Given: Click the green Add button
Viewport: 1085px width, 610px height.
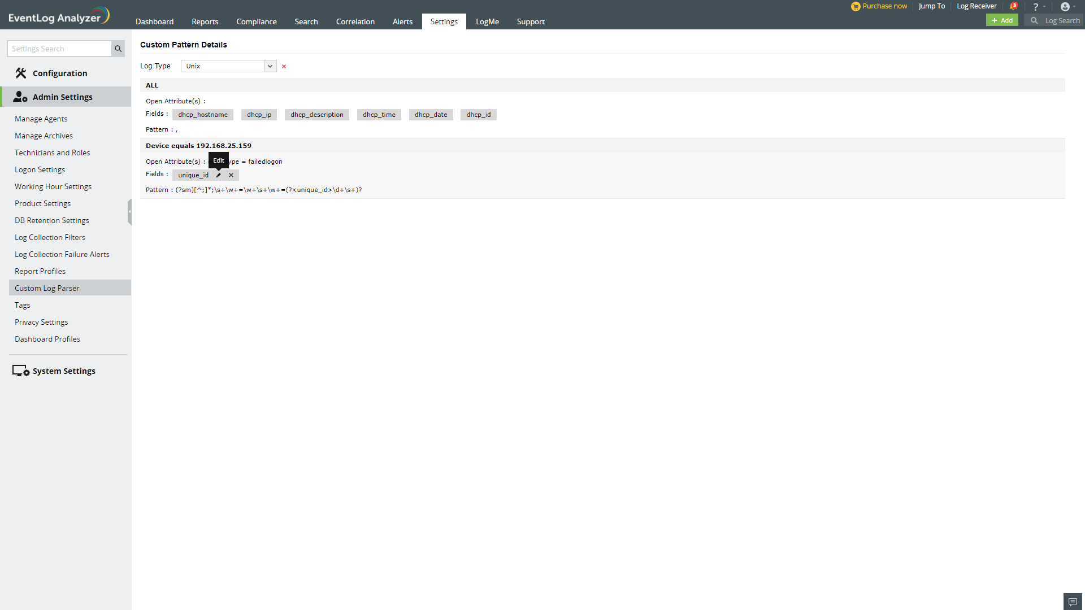Looking at the screenshot, I should click(1002, 20).
